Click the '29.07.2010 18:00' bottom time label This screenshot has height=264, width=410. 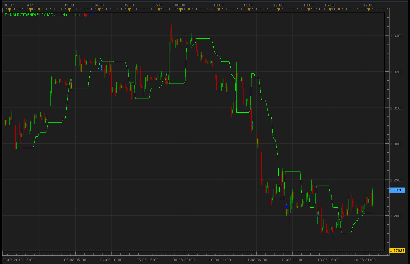pyautogui.click(x=19, y=260)
